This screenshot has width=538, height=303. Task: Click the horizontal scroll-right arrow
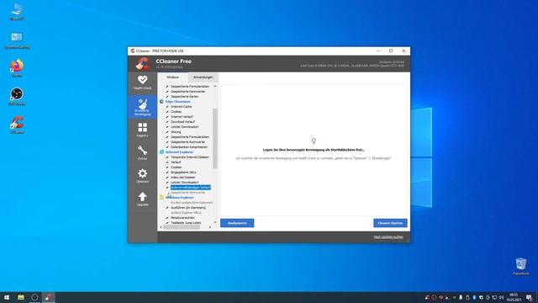click(210, 227)
